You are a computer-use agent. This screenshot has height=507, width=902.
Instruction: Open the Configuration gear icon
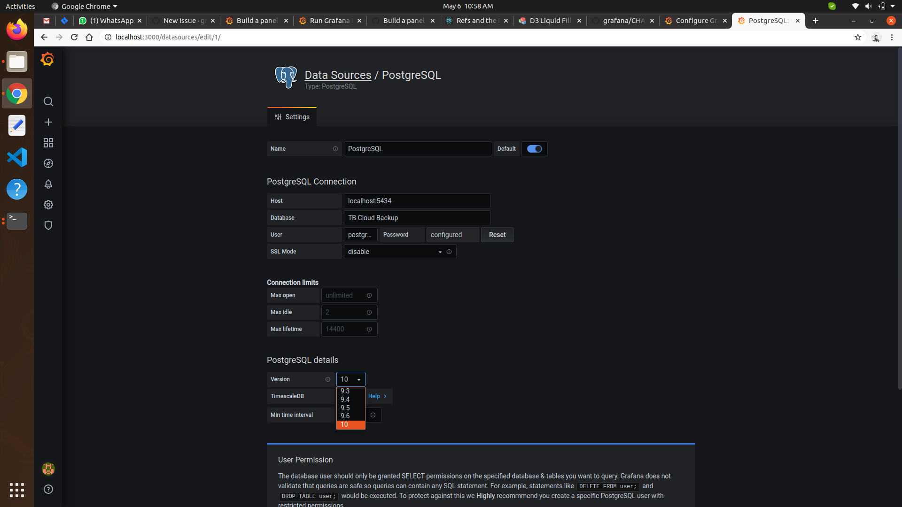(48, 205)
